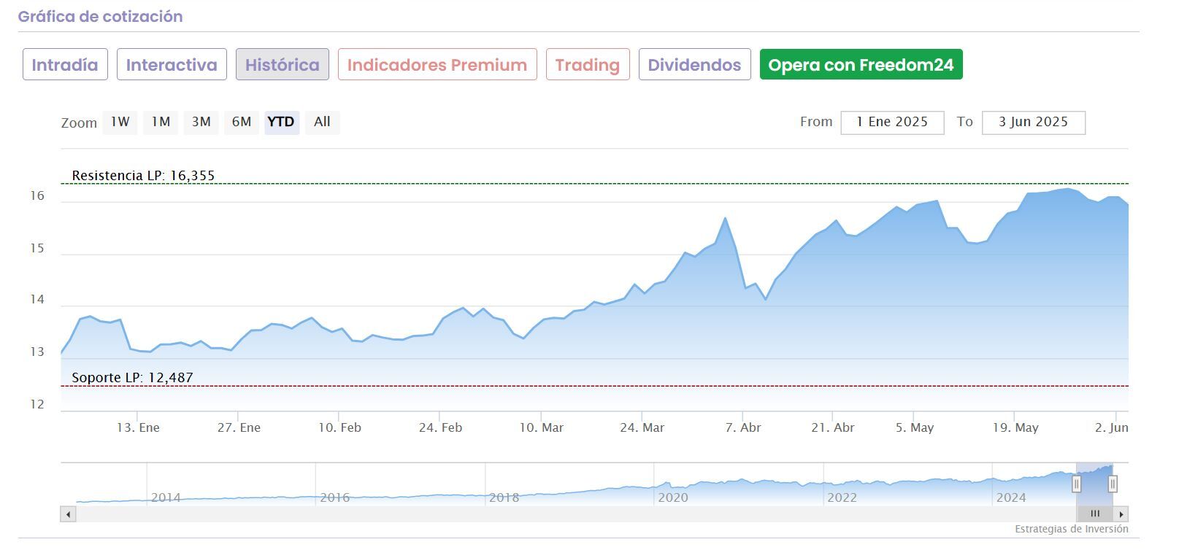Click the navigator right scroll arrow
This screenshot has width=1179, height=558.
(x=1121, y=514)
